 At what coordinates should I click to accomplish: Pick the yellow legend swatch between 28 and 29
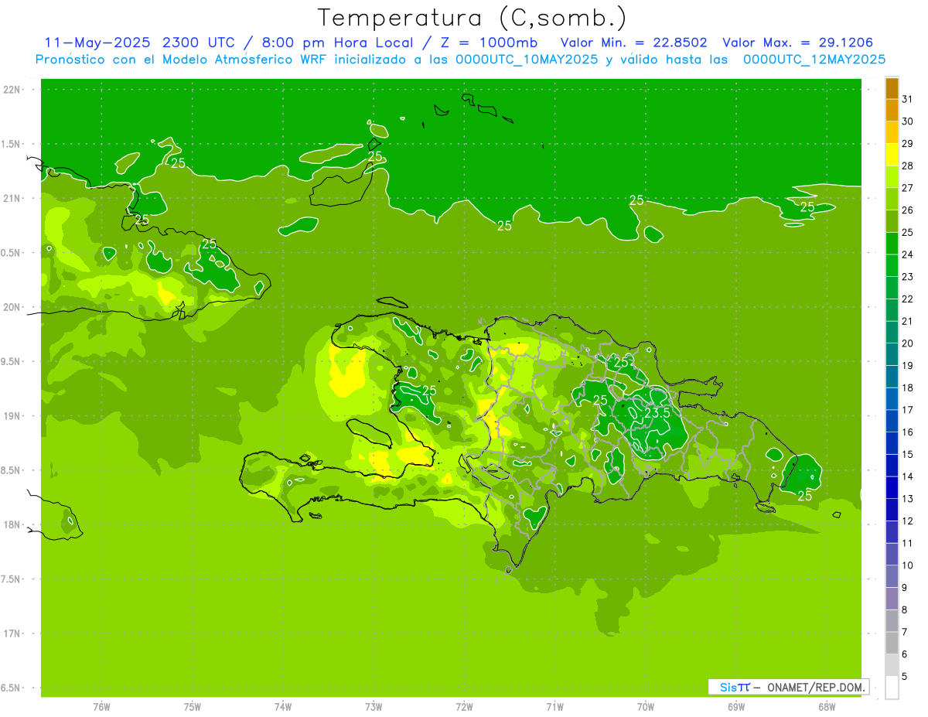pos(892,155)
